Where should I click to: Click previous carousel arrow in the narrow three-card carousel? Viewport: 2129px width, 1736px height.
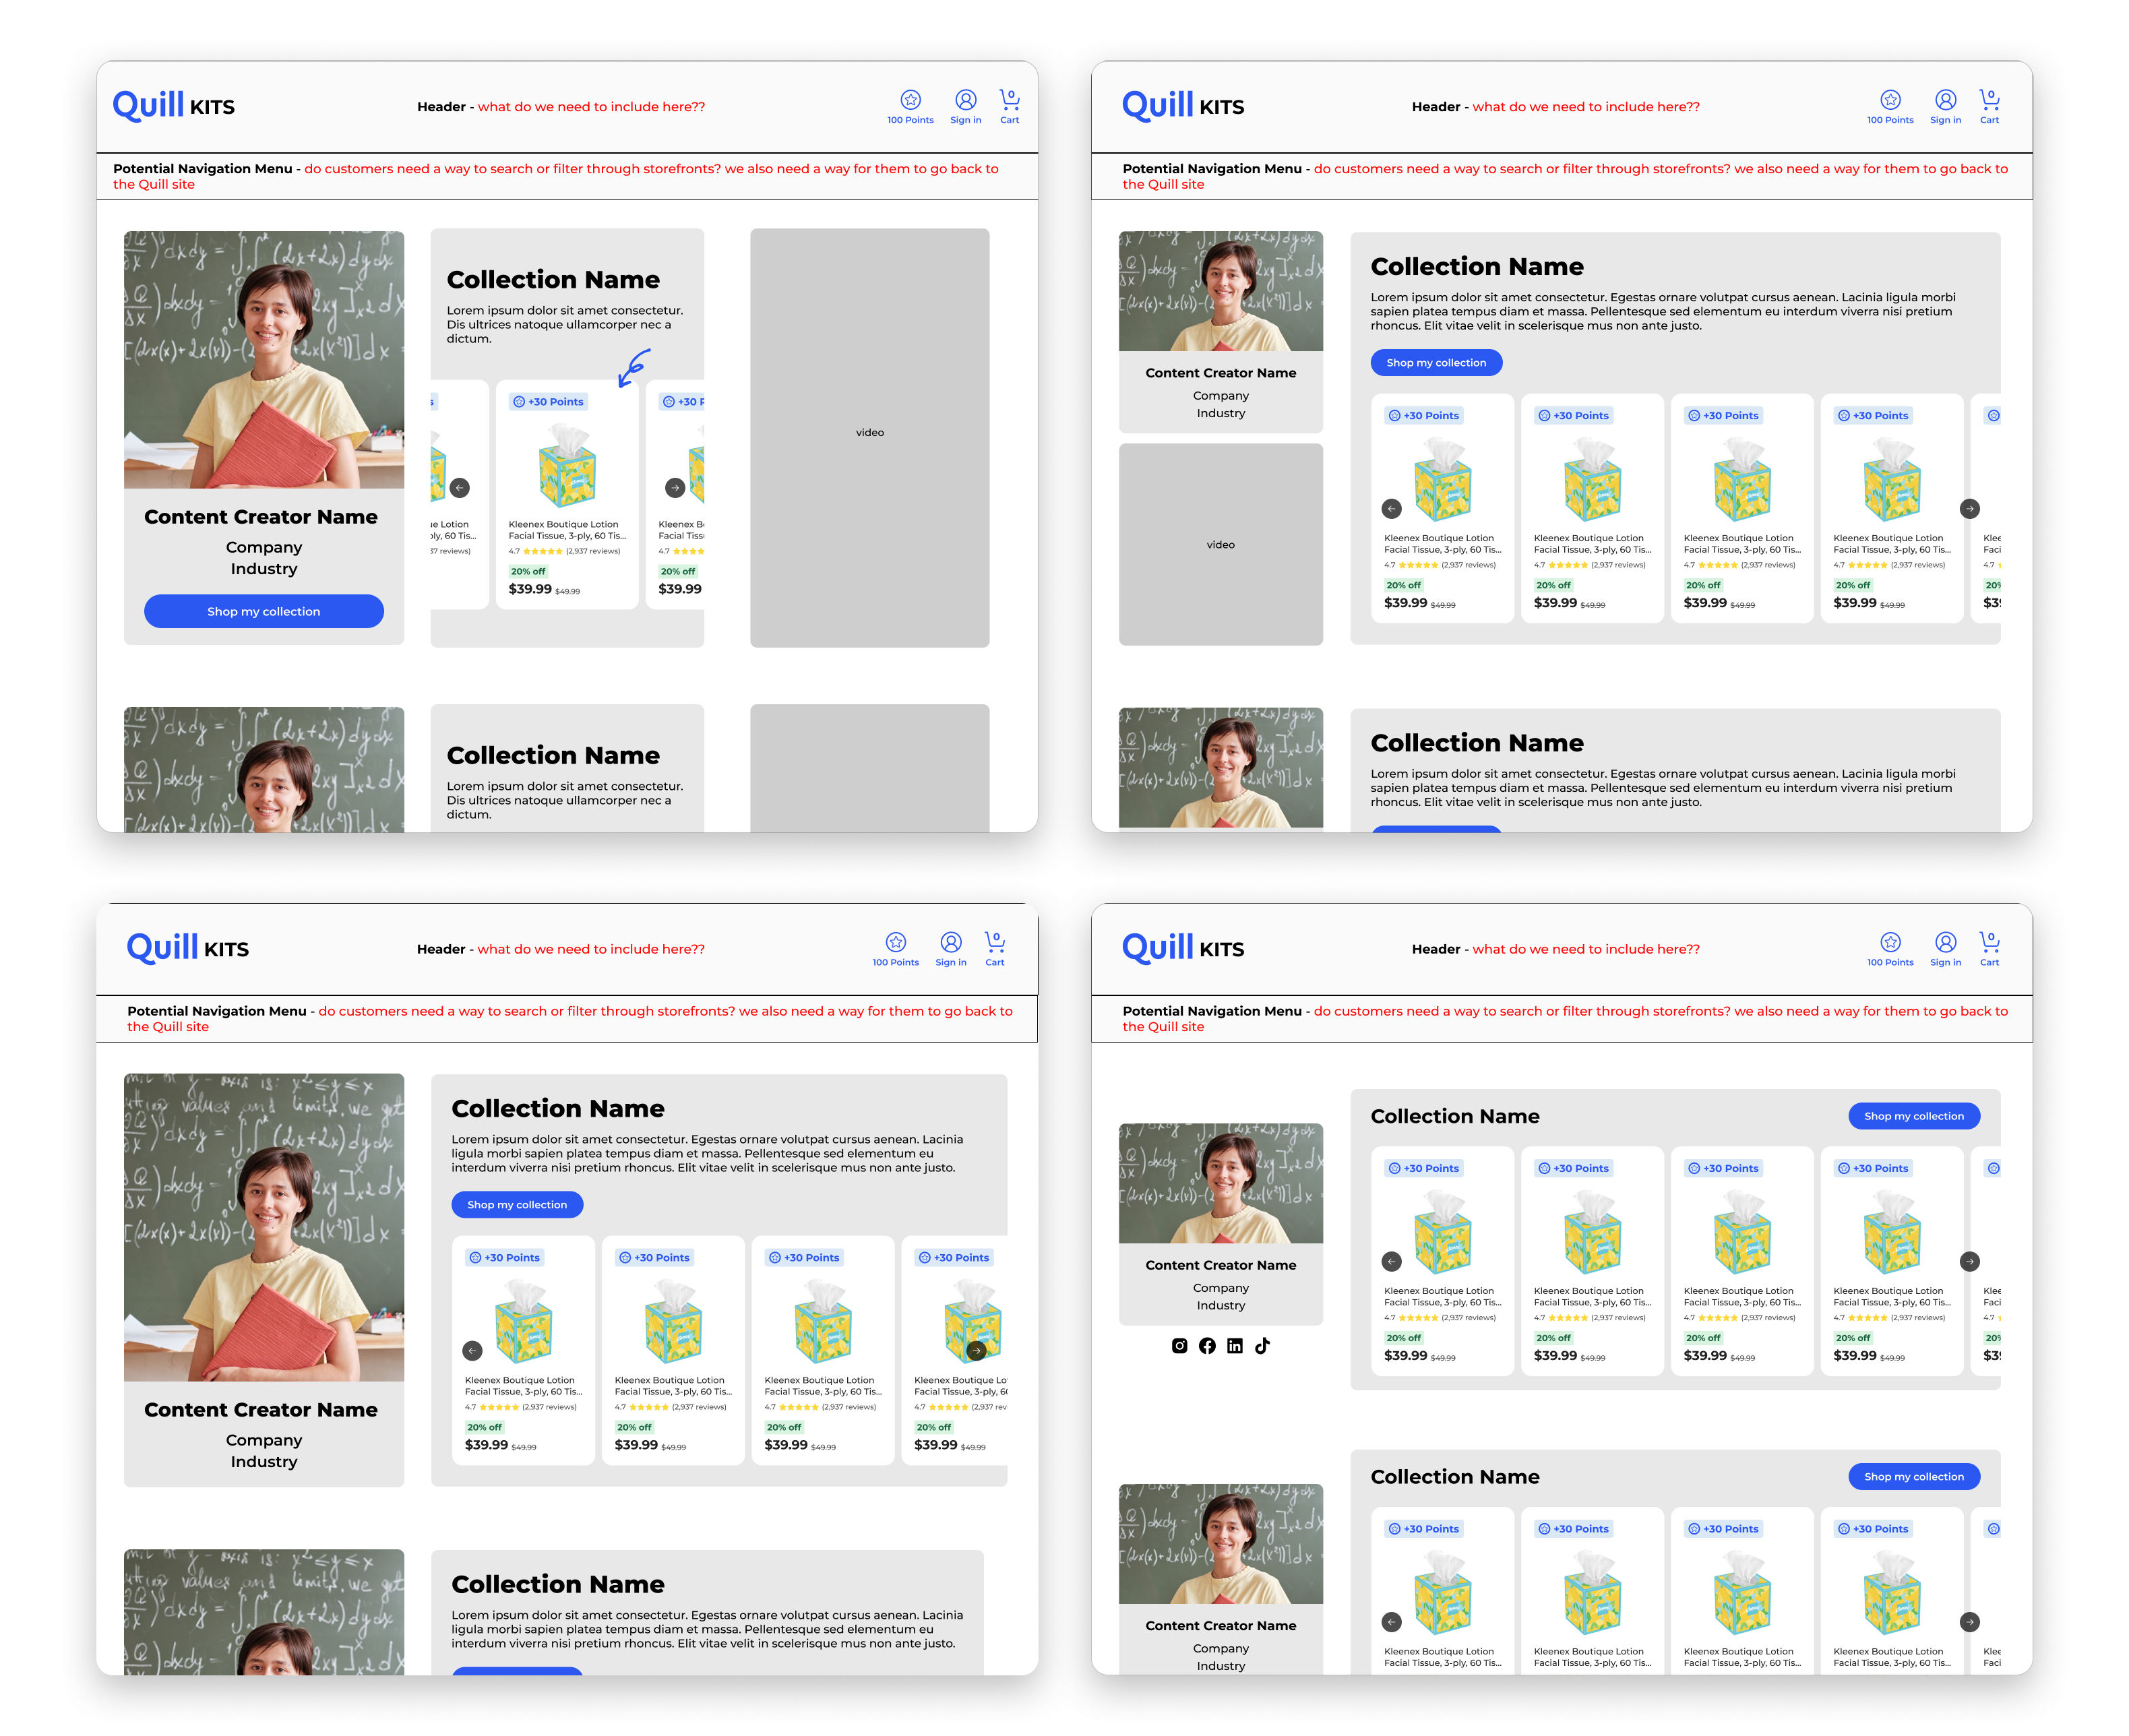459,488
